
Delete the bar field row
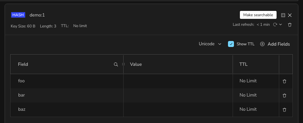point(284,96)
